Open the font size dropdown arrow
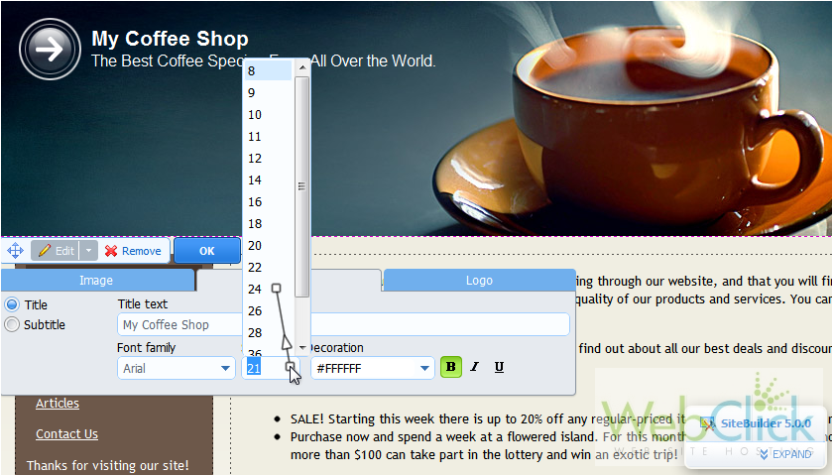Screen dimensions: 833x476 coord(291,368)
